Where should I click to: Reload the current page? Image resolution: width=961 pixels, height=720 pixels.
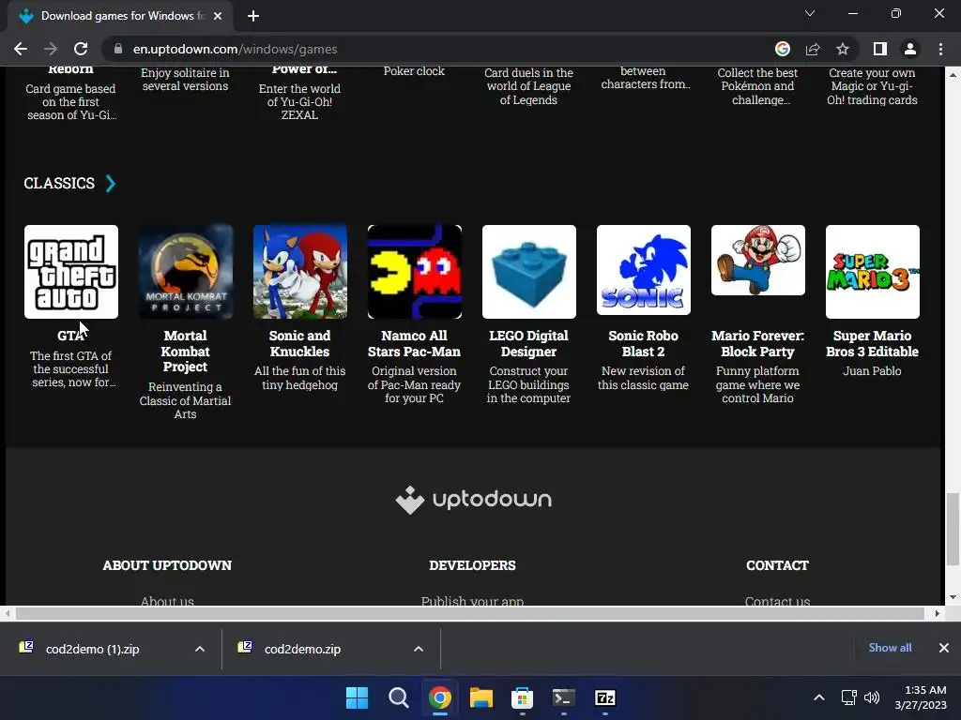coord(81,49)
